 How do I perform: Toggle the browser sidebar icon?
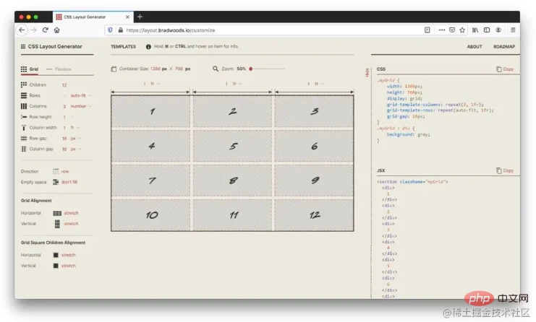pos(487,30)
